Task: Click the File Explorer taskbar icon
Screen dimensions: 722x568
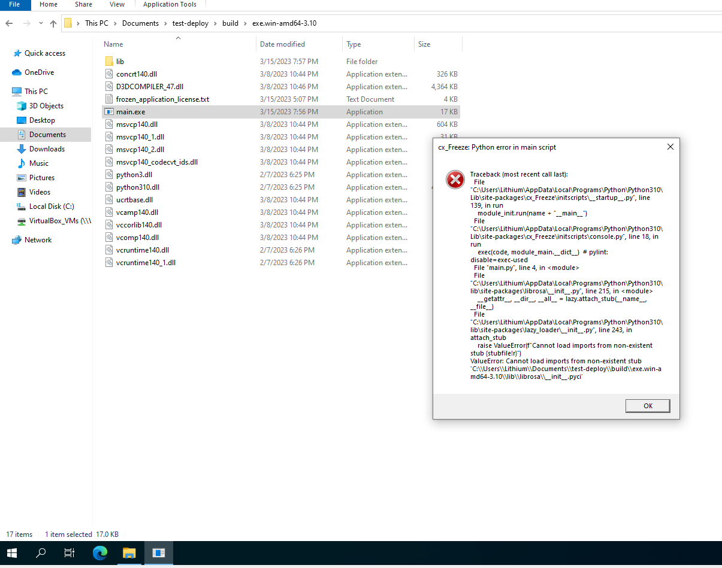Action: pos(129,553)
